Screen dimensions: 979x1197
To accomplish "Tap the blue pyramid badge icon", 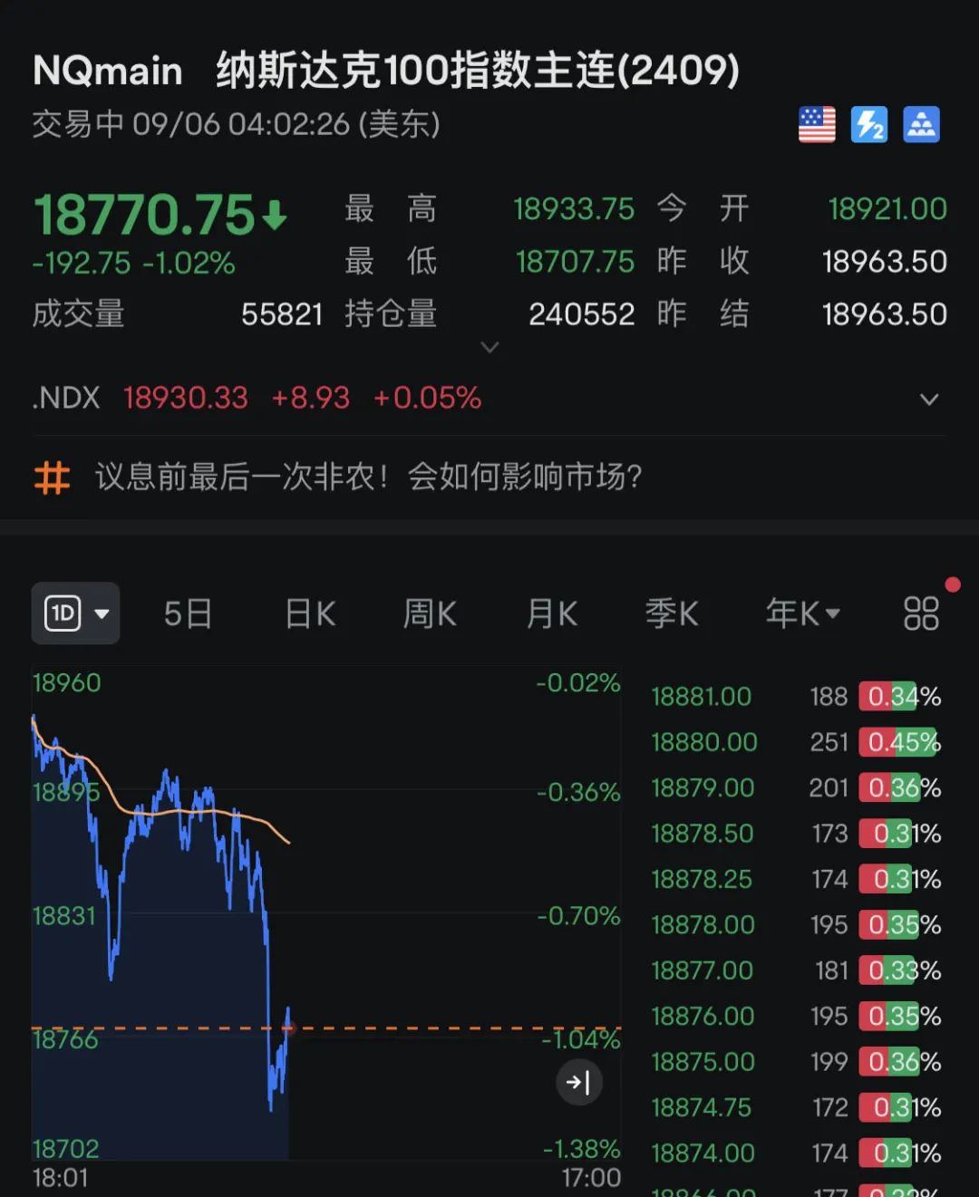I will tap(922, 125).
